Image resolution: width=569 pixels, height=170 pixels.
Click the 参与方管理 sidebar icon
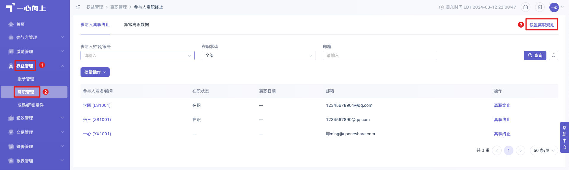[x=11, y=37]
